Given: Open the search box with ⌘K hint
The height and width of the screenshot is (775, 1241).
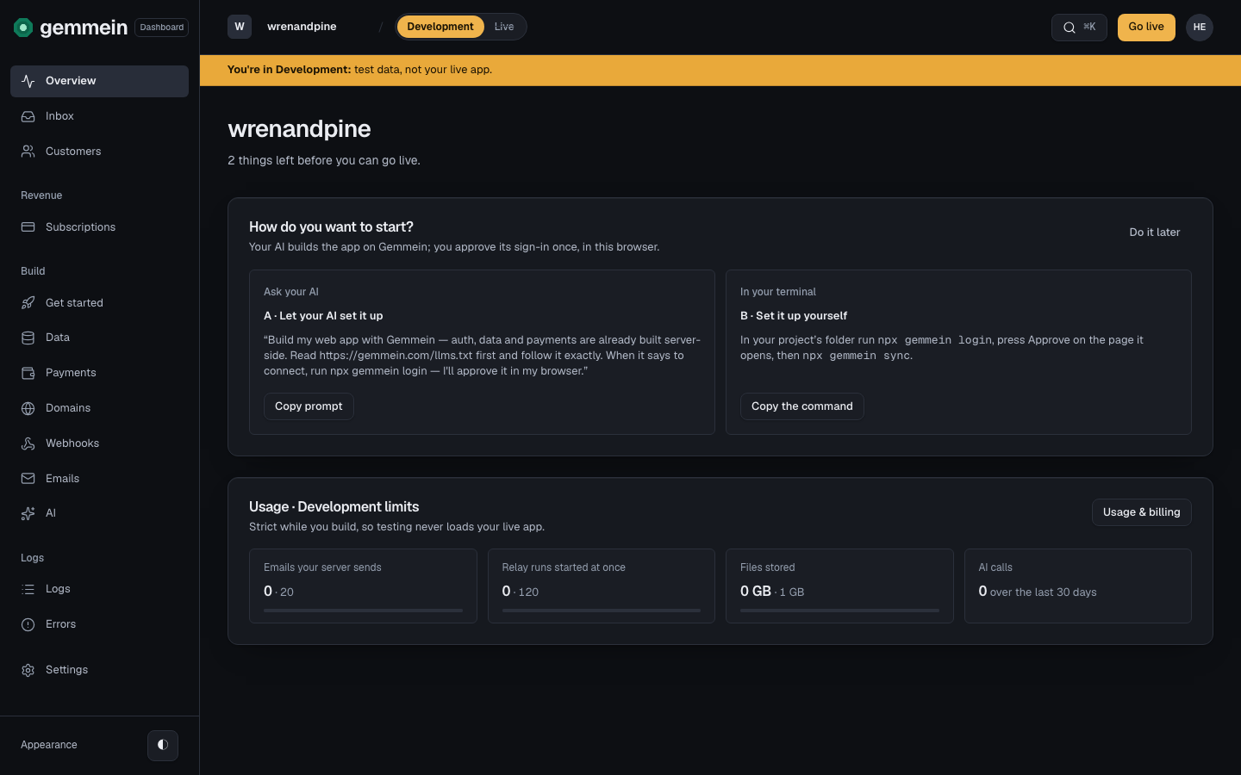Looking at the screenshot, I should pos(1079,28).
